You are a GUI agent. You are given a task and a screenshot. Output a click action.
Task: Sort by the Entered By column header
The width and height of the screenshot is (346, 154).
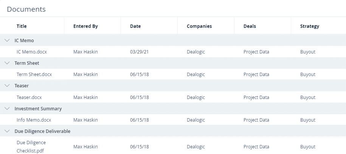tap(85, 26)
